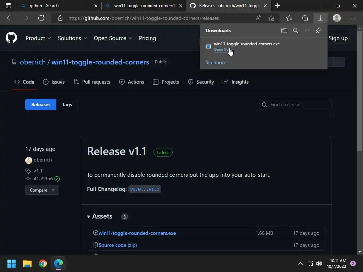Click the verified commit check badge
The height and width of the screenshot is (272, 363).
[57, 179]
